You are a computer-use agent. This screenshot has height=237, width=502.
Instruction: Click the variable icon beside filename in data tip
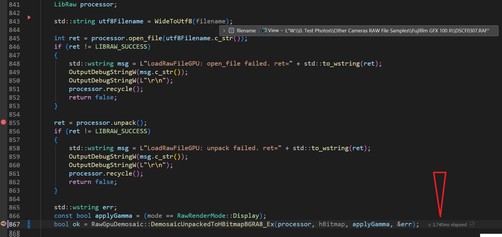pos(231,31)
